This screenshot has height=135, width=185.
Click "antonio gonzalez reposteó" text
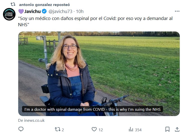(x=44, y=4)
